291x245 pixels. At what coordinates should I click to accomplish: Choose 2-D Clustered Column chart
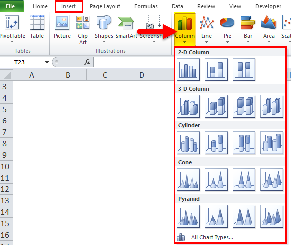tap(188, 69)
